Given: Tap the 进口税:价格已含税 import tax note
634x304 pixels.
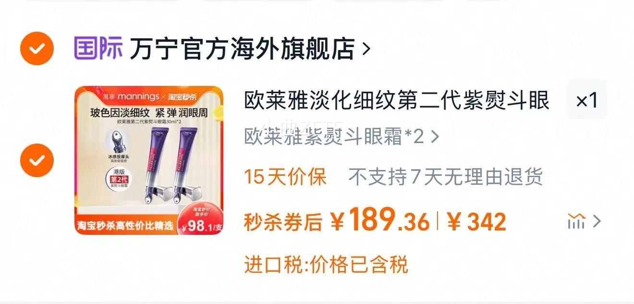Looking at the screenshot, I should click(326, 265).
